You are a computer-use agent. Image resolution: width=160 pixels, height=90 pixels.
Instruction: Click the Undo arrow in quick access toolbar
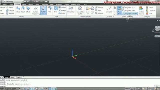(x=37, y=1)
